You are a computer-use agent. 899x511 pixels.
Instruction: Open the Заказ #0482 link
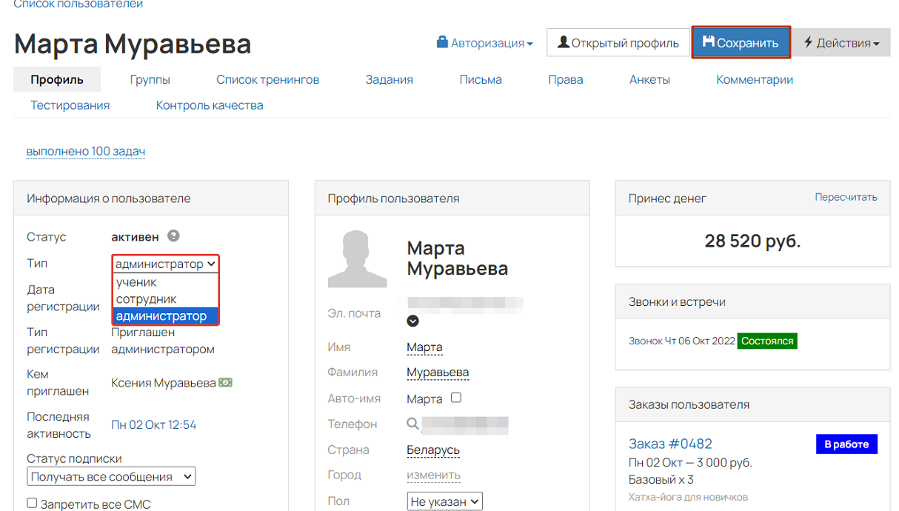tap(670, 444)
